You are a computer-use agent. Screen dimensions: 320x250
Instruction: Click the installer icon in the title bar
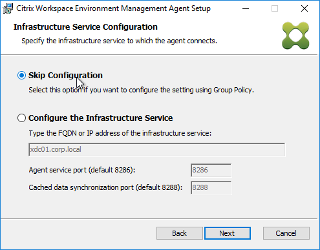(x=8, y=8)
